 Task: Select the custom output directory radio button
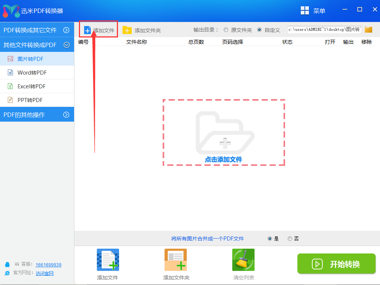coord(259,30)
